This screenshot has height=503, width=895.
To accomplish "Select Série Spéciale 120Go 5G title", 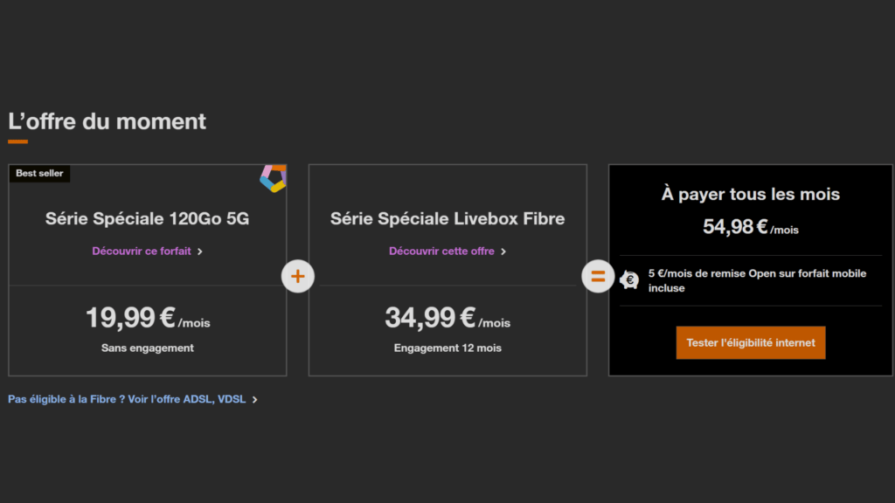I will [x=147, y=218].
